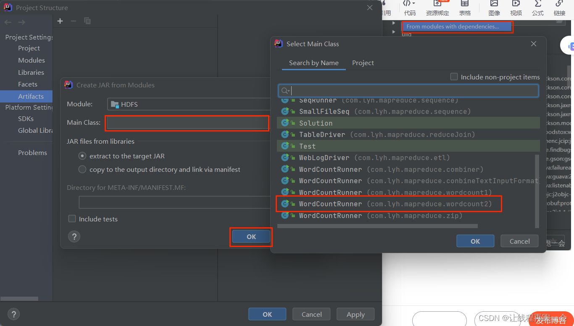This screenshot has width=574, height=326.
Task: Click inside the Main Class input field
Action: (187, 123)
